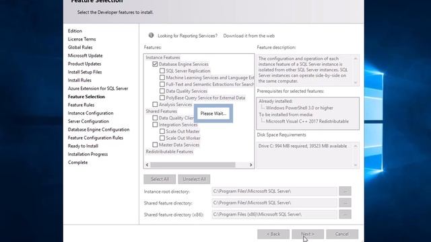Select the Database Engine Configuration step
This screenshot has height=242, width=431.
pos(98,130)
